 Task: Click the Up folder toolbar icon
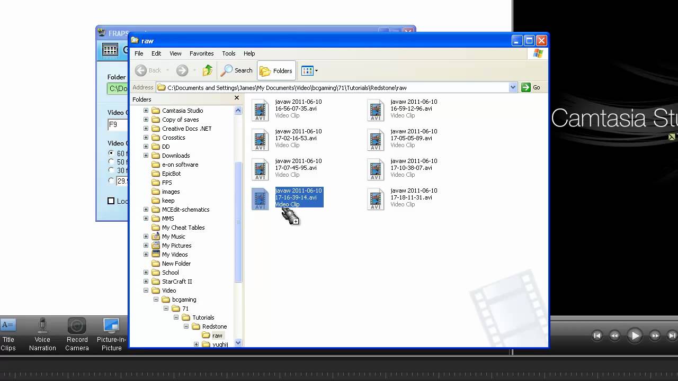208,70
